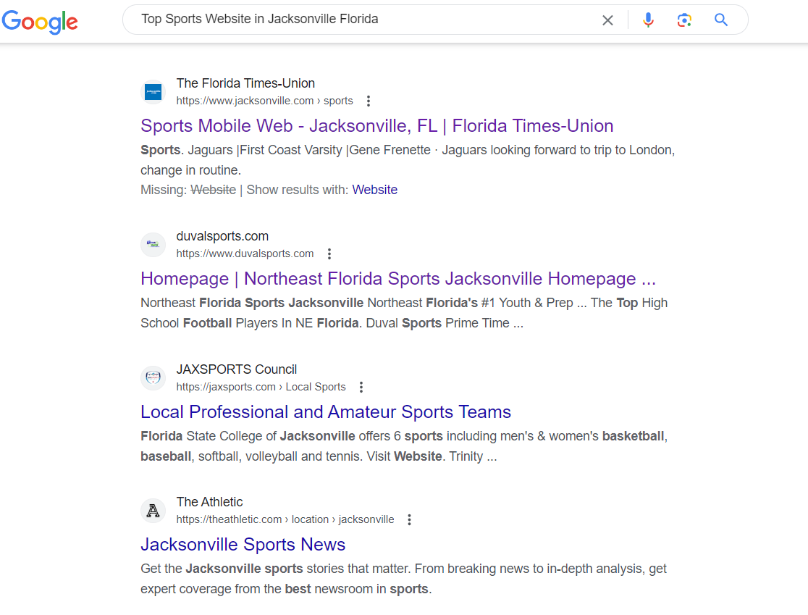Click the duvalsports.com site favicon
The width and height of the screenshot is (808, 615).
point(153,245)
